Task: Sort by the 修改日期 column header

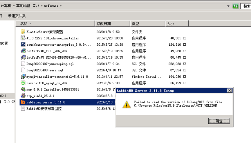Action: [113, 24]
